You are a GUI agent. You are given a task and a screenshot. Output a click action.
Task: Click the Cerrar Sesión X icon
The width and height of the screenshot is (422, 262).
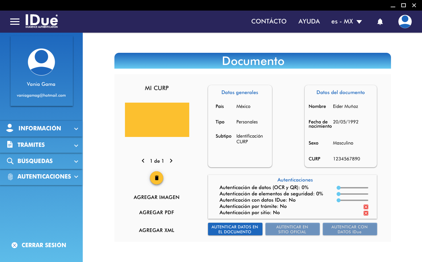coord(15,245)
